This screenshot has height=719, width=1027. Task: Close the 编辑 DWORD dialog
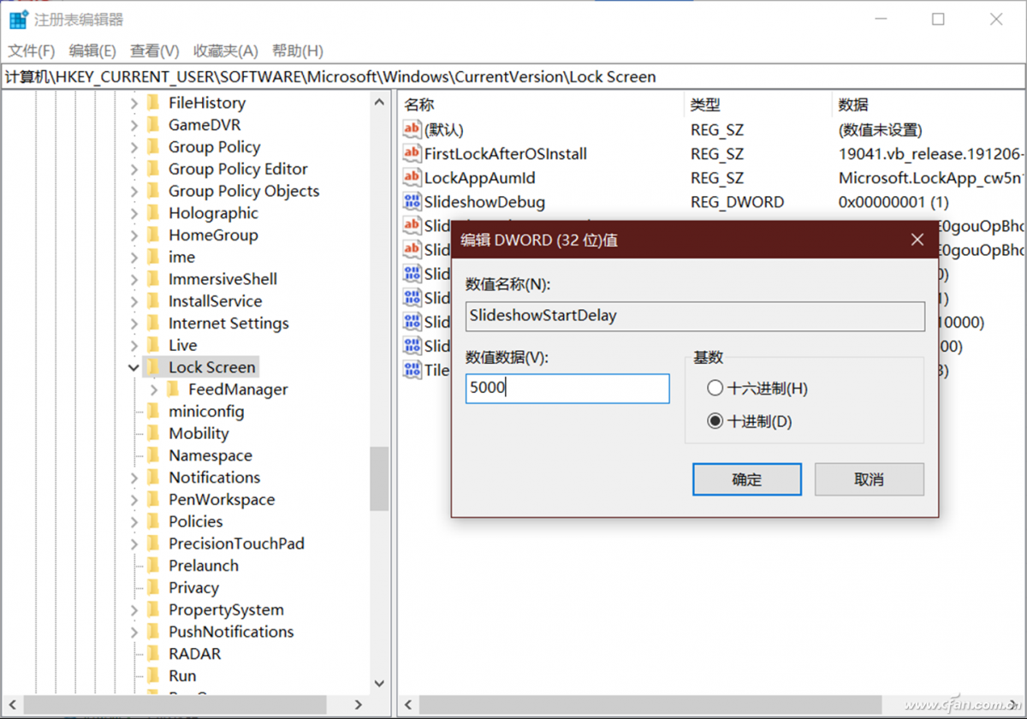[x=917, y=241]
